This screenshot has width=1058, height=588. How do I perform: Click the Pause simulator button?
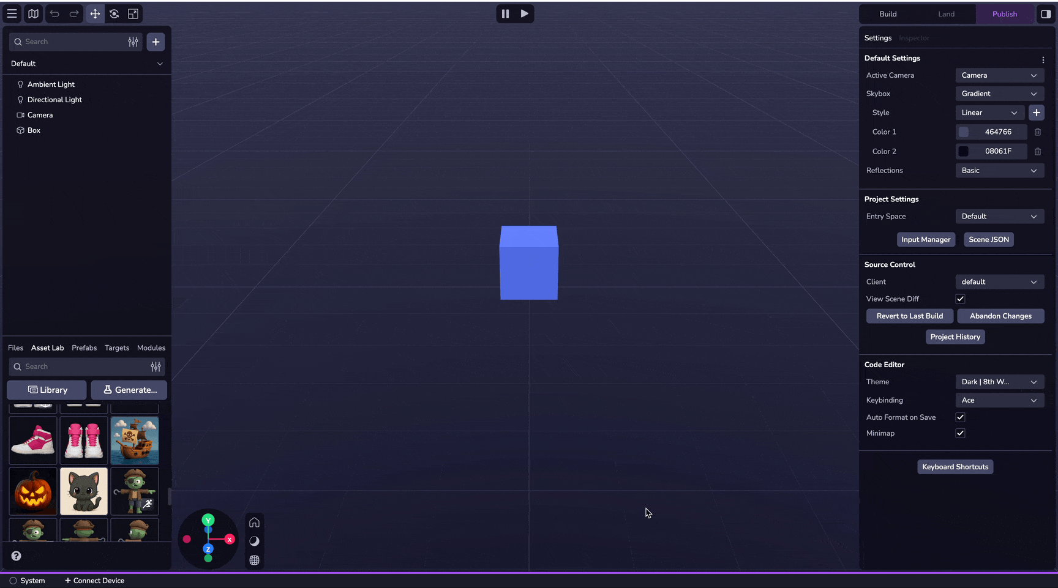pos(505,13)
